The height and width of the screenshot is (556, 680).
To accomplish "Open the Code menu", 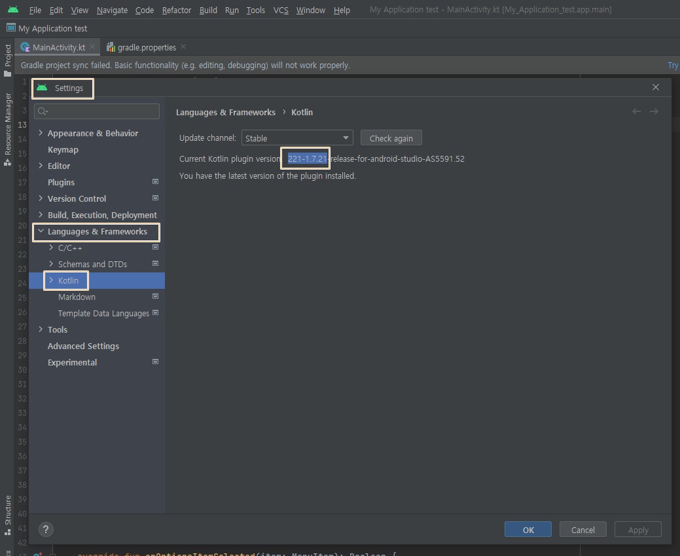I will tap(145, 10).
